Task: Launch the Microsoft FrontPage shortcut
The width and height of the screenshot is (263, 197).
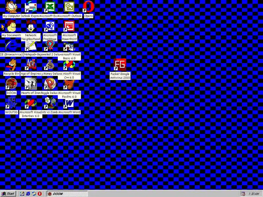Action: point(50,26)
